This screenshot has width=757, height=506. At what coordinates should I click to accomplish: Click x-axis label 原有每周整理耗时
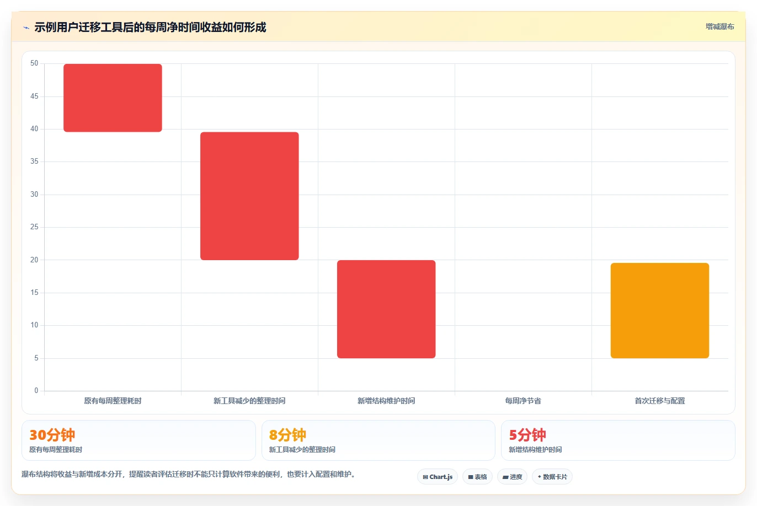[113, 401]
